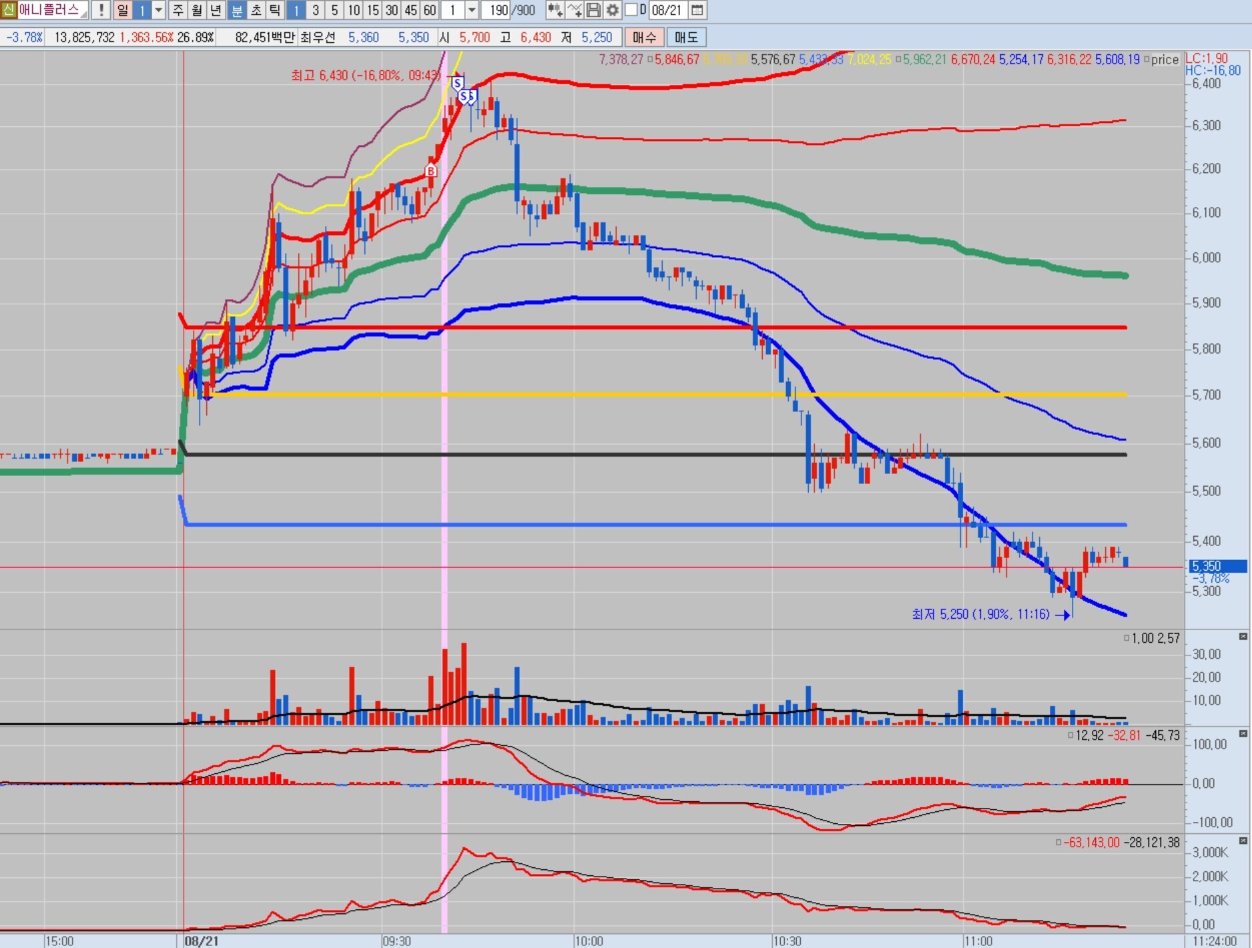
Task: Select the 5-minute interval button
Action: tap(335, 10)
